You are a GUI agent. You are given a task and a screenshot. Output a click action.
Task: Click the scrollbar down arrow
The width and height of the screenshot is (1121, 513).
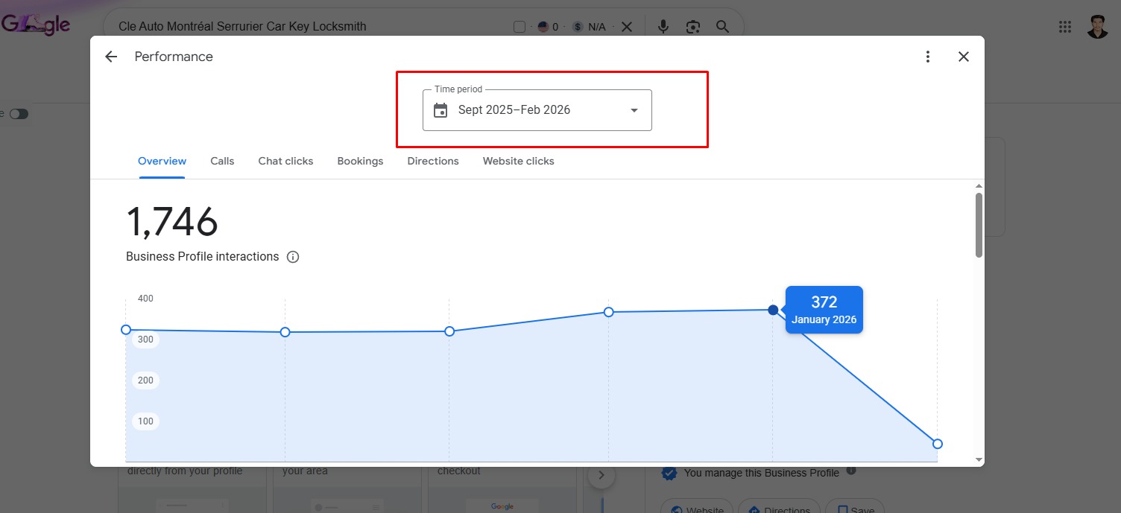pos(979,459)
